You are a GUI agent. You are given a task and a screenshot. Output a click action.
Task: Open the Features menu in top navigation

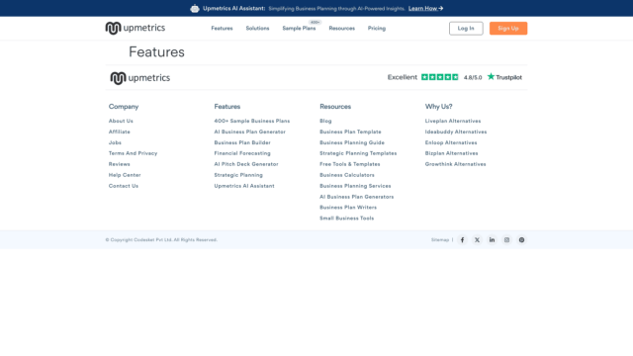(222, 29)
